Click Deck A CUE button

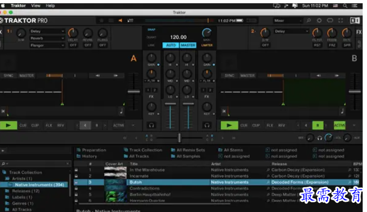tap(23, 125)
